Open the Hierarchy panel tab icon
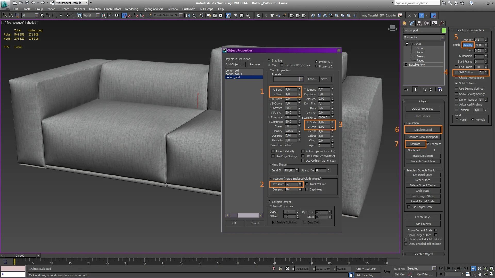Screen dimensions: 495x278 pos(419,23)
